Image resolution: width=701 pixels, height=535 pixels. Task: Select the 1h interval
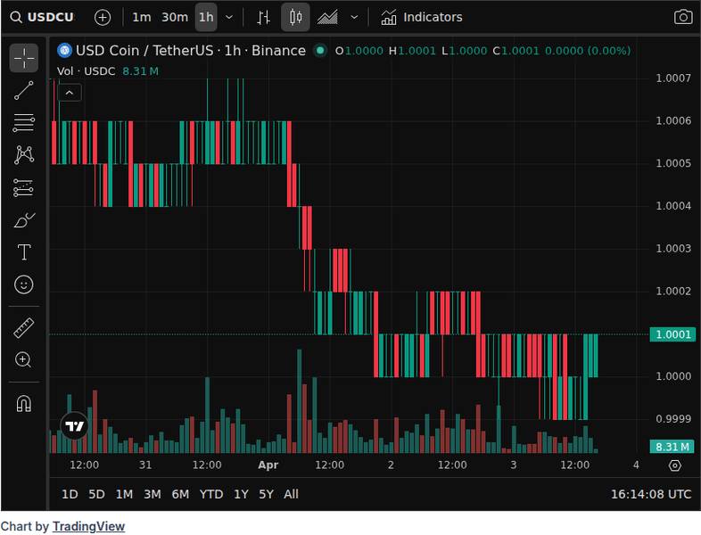(206, 18)
